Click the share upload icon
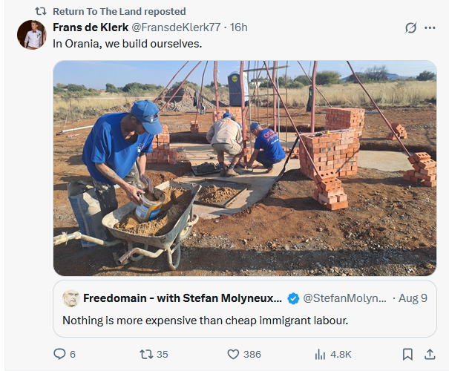 point(430,354)
